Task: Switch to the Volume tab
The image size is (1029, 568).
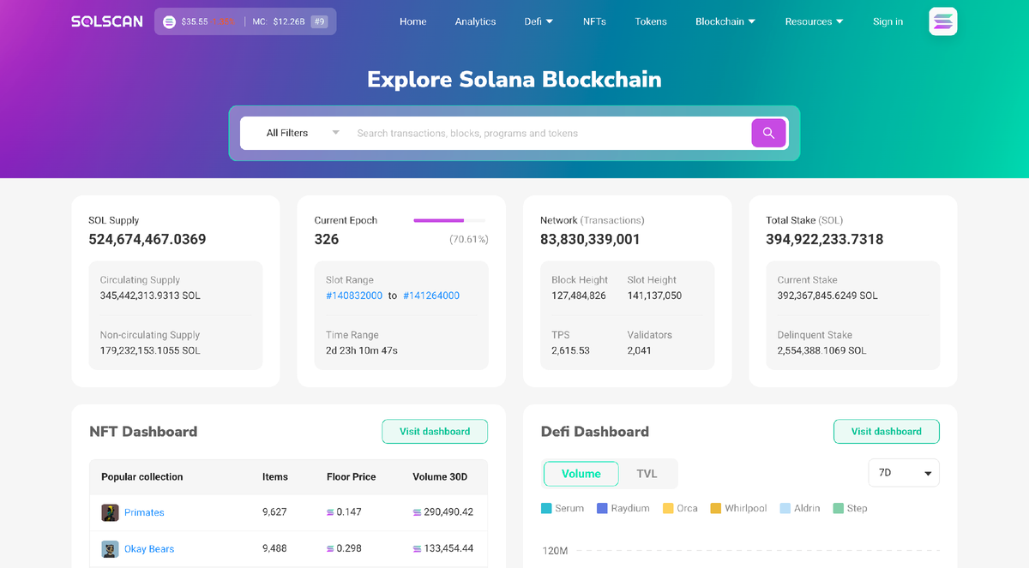Action: pos(581,474)
